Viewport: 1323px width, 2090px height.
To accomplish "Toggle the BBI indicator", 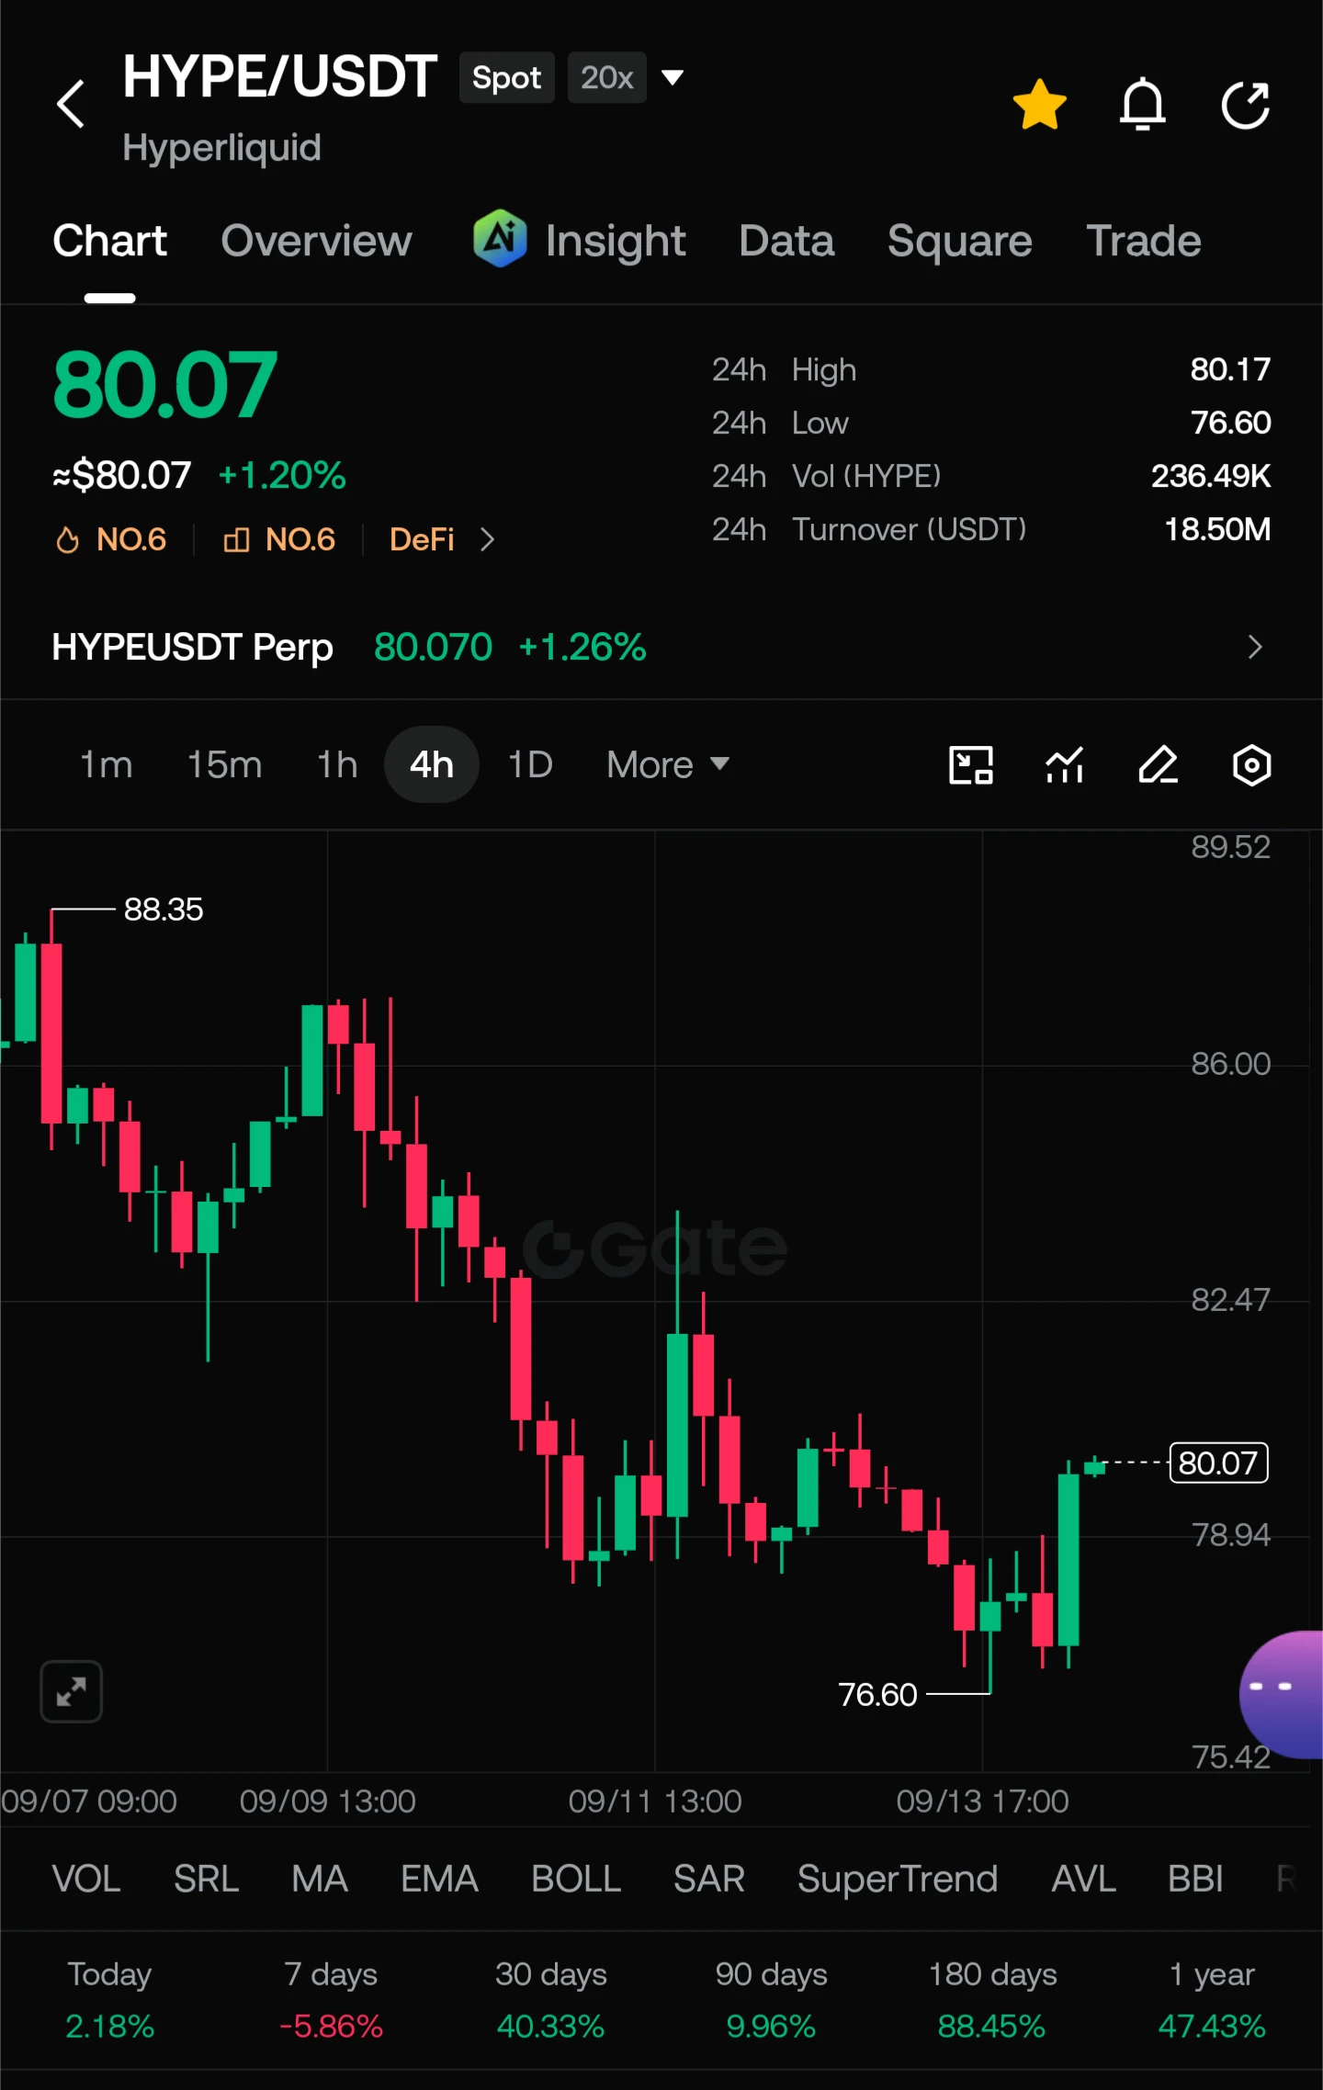I will (1195, 1879).
